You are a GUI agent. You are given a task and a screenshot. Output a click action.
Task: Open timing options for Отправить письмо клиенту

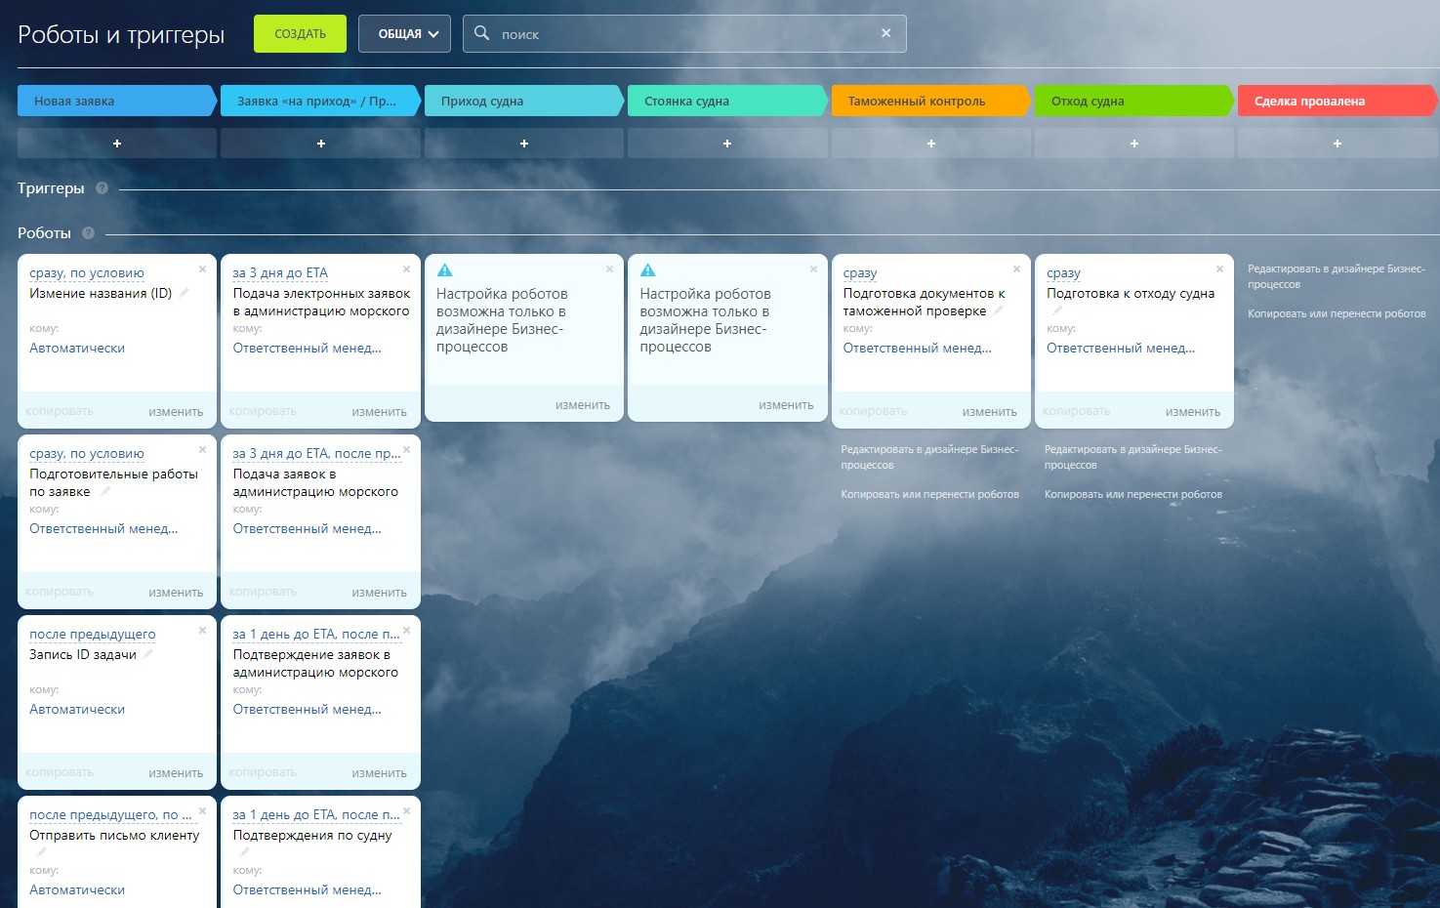coord(110,815)
